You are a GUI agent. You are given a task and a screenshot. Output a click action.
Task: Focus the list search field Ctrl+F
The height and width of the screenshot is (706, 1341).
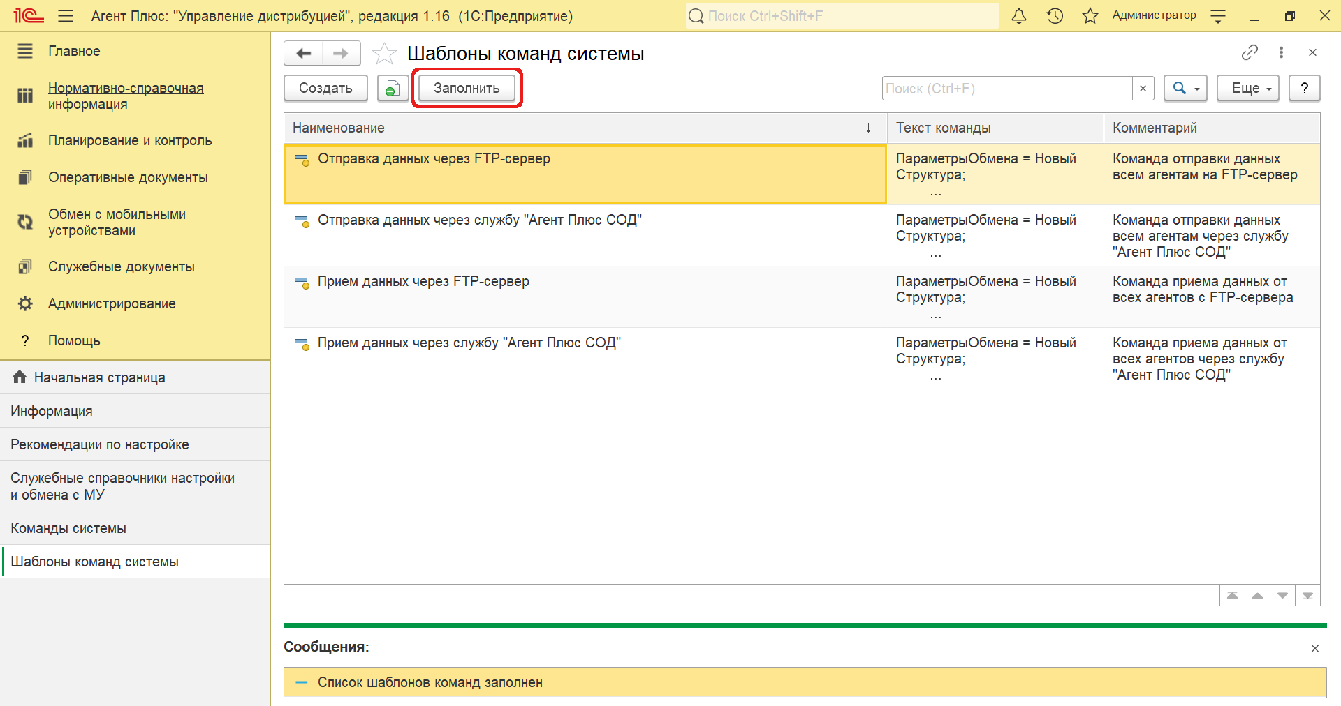point(1006,89)
